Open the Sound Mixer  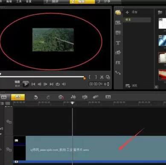point(73,97)
